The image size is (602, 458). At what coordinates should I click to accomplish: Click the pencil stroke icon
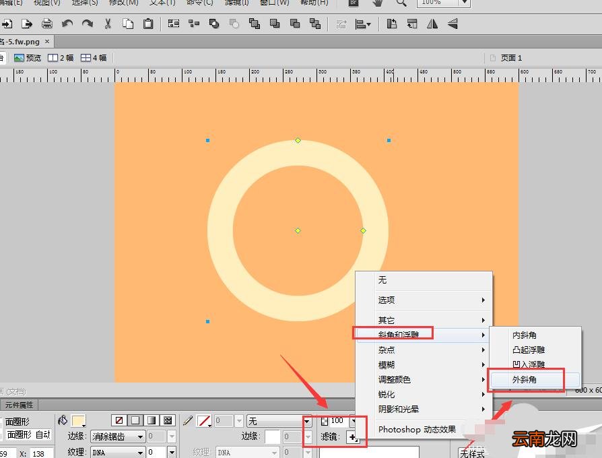[x=188, y=421]
